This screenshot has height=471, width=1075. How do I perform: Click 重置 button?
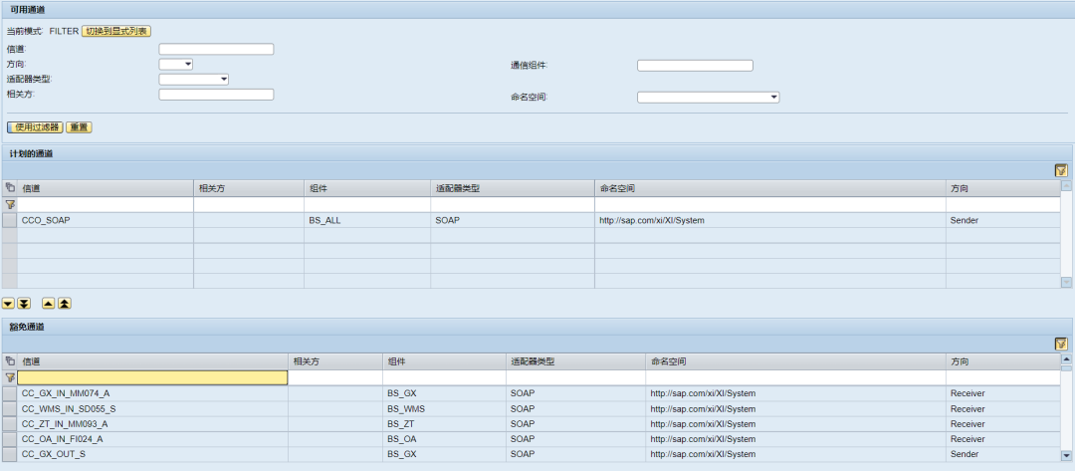click(x=79, y=127)
